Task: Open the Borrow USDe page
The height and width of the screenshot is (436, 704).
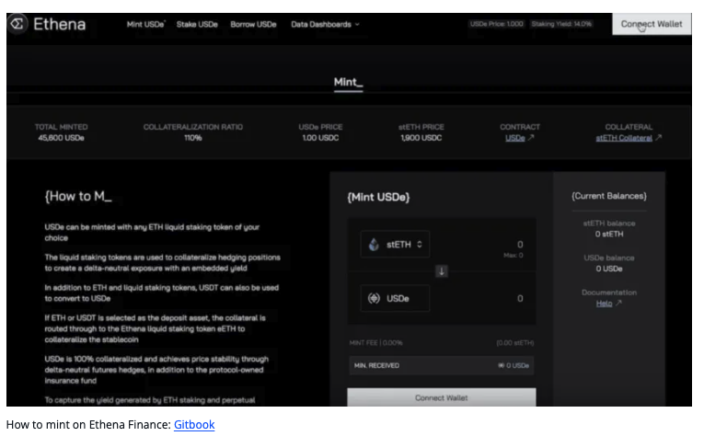Action: [253, 24]
